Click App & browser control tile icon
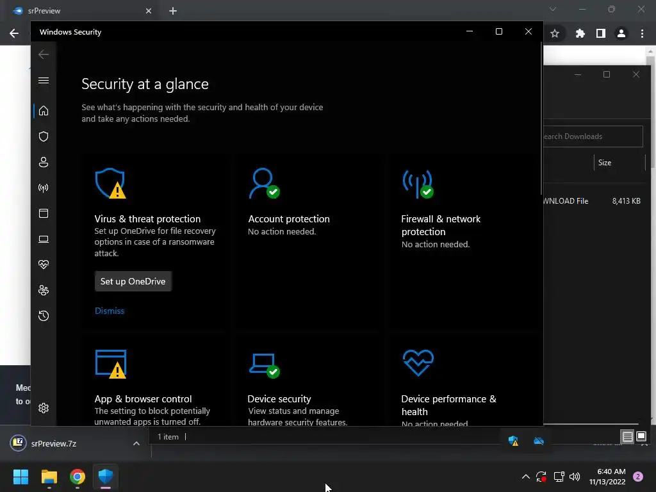This screenshot has width=656, height=492. tap(111, 364)
